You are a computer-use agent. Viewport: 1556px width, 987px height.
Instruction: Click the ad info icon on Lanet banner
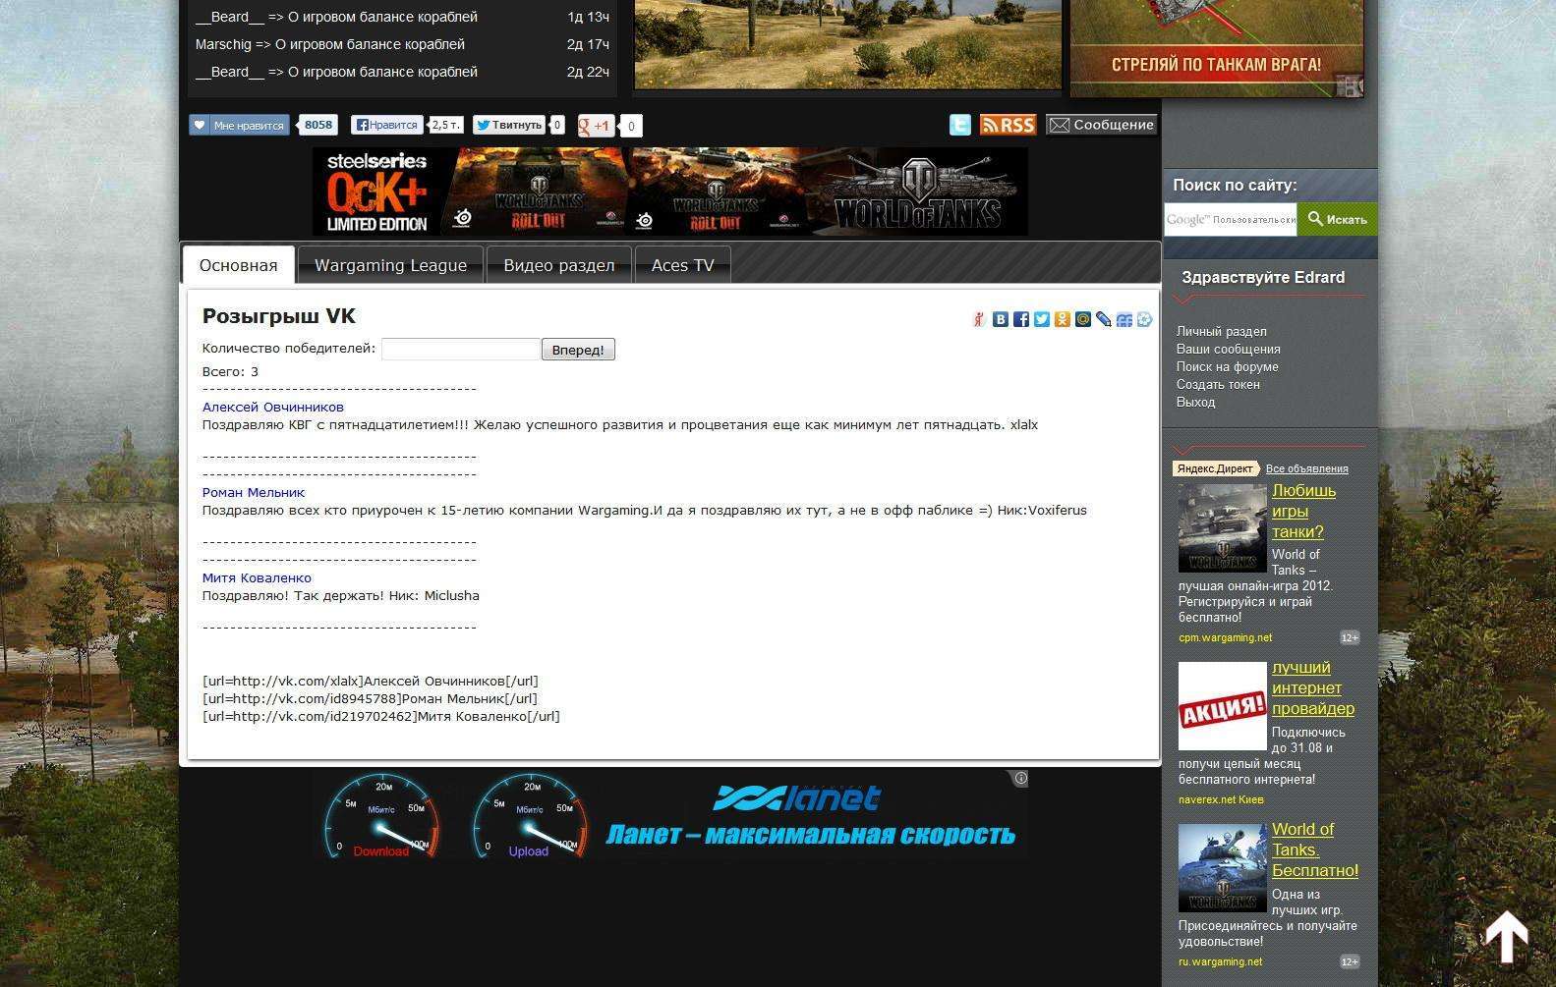(1021, 778)
